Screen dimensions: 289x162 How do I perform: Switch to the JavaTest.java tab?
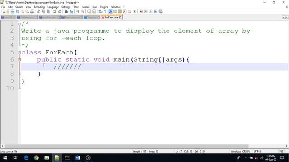(49, 18)
